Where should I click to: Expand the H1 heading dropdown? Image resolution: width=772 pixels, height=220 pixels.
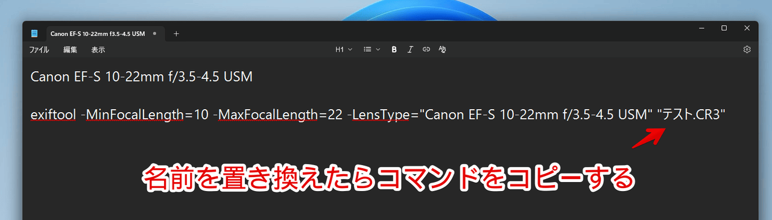pos(344,49)
